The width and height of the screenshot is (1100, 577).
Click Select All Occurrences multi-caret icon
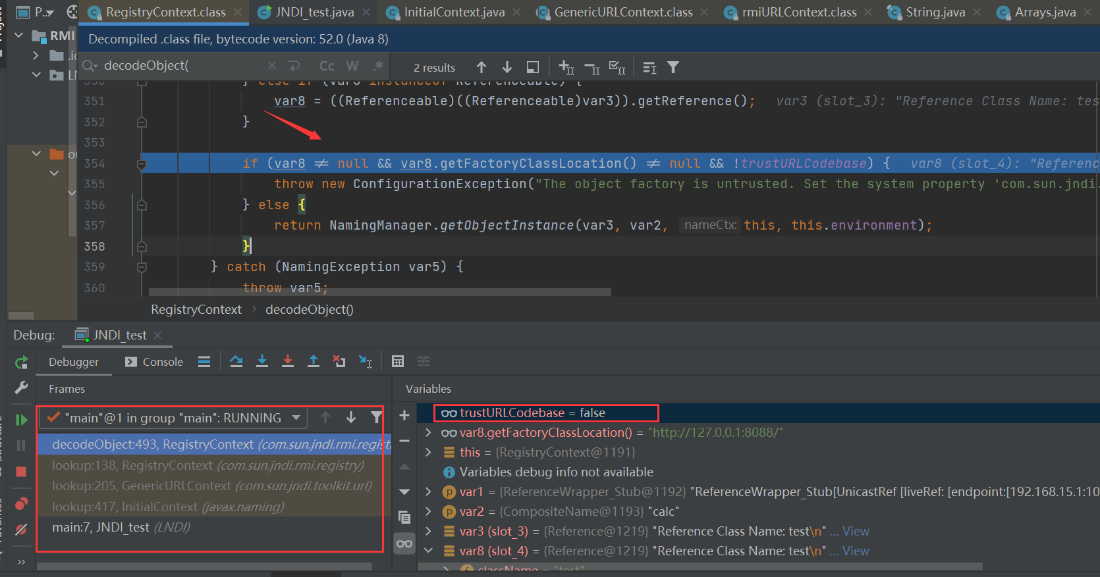point(617,67)
